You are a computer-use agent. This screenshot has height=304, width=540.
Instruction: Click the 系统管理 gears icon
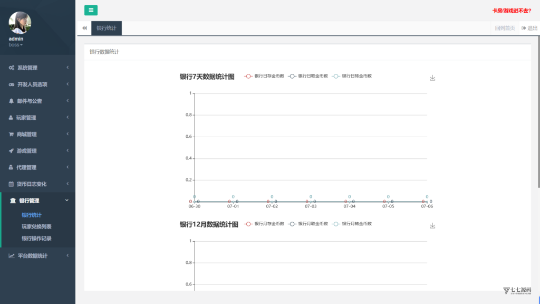[12, 68]
